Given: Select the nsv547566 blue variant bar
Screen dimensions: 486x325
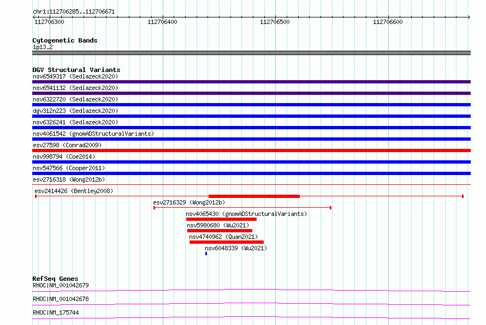Looking at the screenshot, I should coord(251,173).
